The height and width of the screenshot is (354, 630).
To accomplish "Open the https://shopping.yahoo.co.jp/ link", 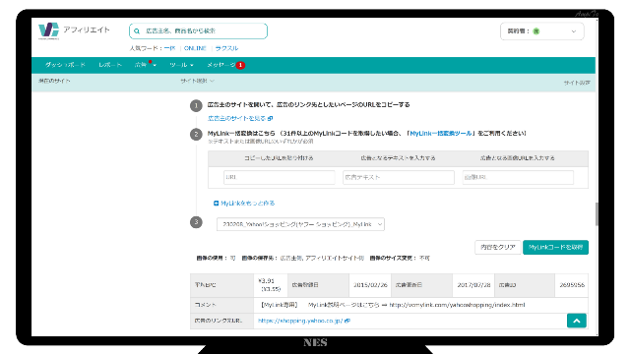I will [x=300, y=321].
